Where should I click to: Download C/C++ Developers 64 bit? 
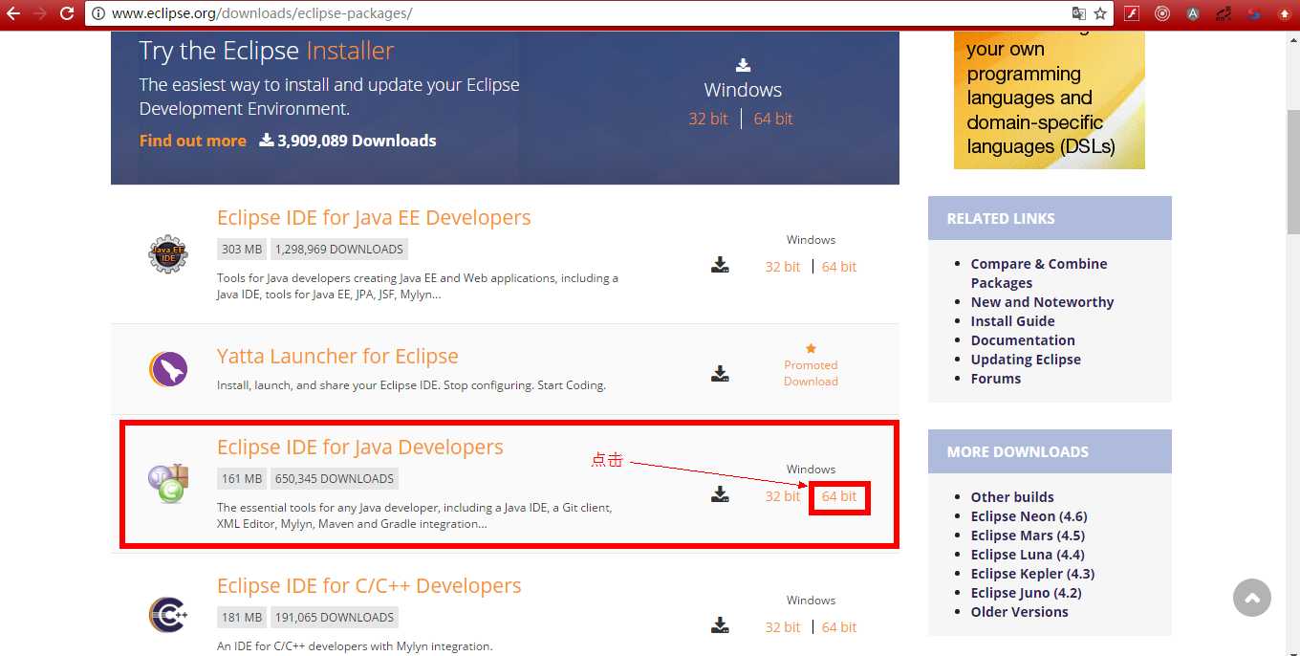tap(839, 627)
